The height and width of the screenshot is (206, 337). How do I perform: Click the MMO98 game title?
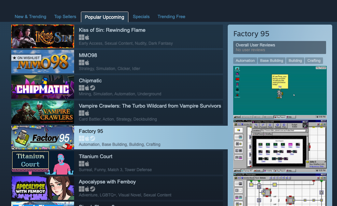point(88,55)
